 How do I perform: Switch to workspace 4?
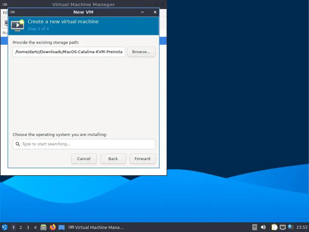35,227
